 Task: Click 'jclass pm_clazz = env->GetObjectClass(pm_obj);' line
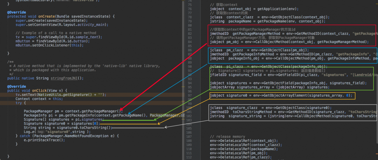click(x=260, y=50)
